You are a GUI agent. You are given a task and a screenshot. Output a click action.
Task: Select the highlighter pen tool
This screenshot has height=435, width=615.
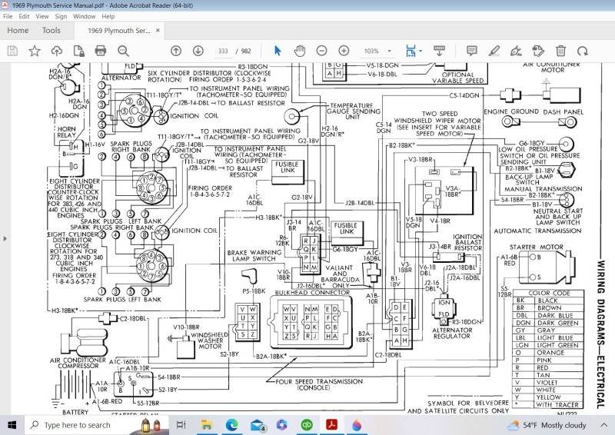tap(494, 51)
